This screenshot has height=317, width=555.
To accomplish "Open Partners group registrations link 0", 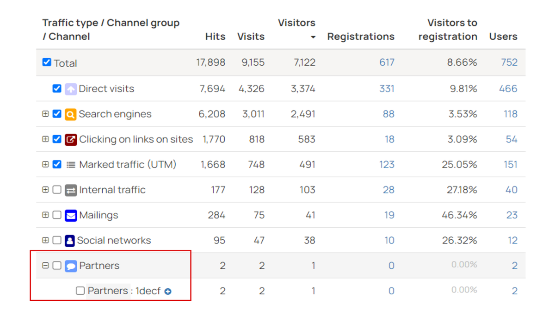I will 391,266.
